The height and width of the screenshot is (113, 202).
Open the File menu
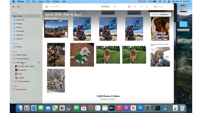point(28,1)
